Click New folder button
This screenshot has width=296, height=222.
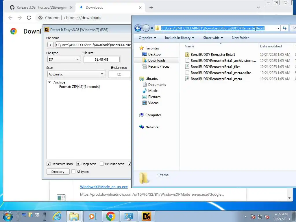point(240,38)
